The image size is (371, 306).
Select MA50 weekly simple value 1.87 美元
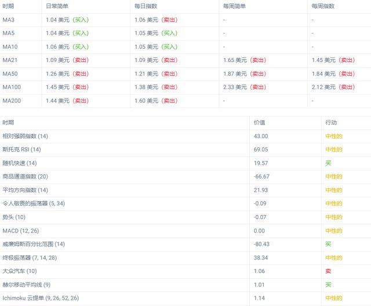pos(235,74)
